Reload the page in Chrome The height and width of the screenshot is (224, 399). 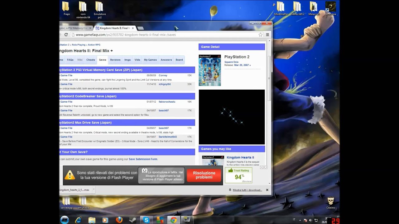[x=66, y=35]
